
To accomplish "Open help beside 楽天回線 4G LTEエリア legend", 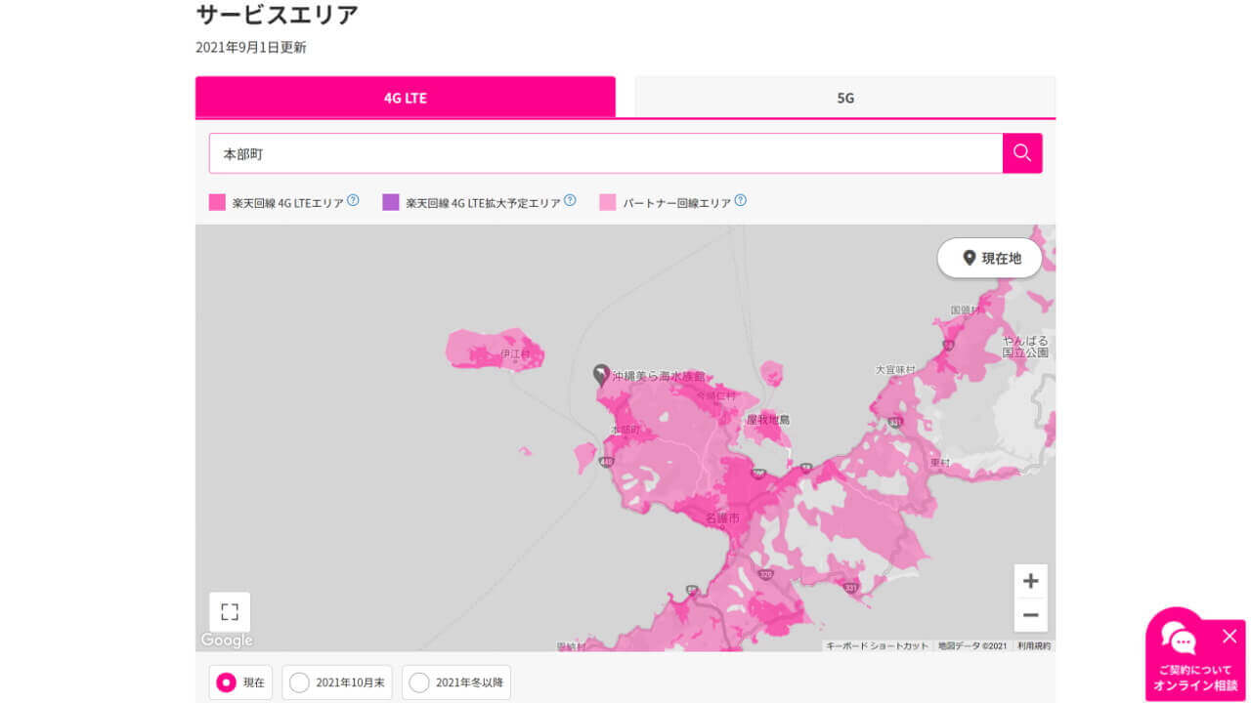I will (x=353, y=199).
